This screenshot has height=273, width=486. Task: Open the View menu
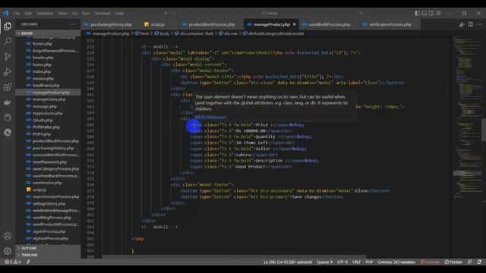tap(62, 14)
